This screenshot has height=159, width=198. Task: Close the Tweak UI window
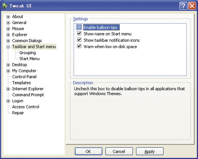(x=192, y=6)
